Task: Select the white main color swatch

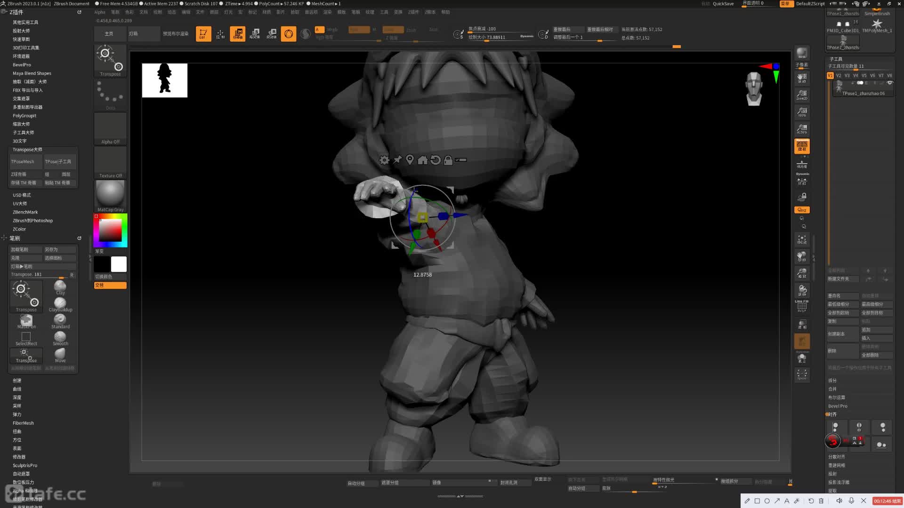Action: [119, 264]
